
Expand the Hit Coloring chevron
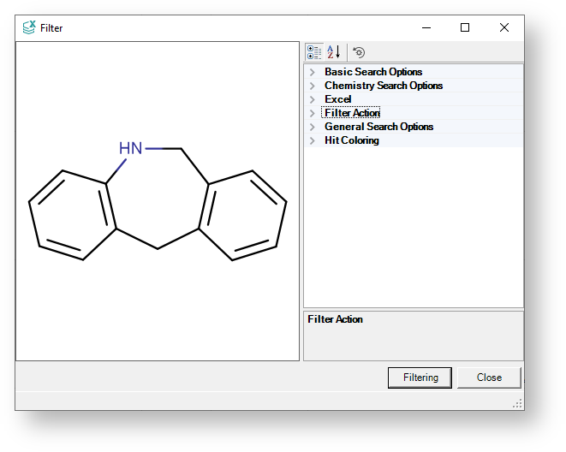pos(313,140)
